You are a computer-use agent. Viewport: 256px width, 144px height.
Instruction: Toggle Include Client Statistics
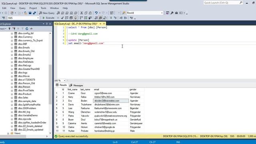90,18
